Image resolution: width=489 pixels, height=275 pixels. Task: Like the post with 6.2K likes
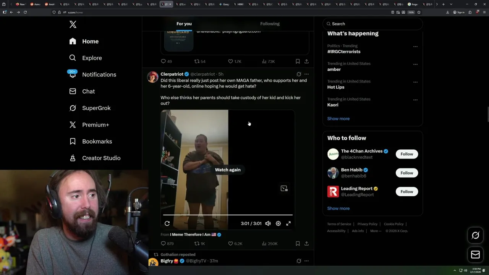tap(235, 243)
